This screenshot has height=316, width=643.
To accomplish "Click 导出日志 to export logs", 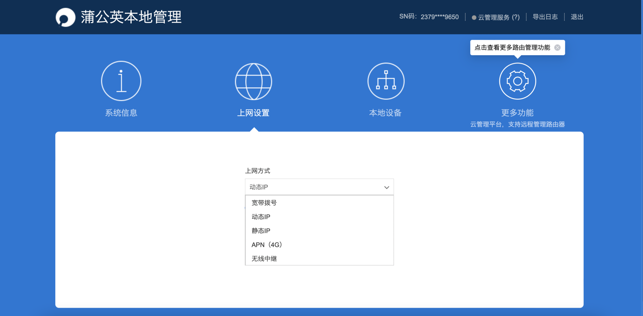I will 545,17.
